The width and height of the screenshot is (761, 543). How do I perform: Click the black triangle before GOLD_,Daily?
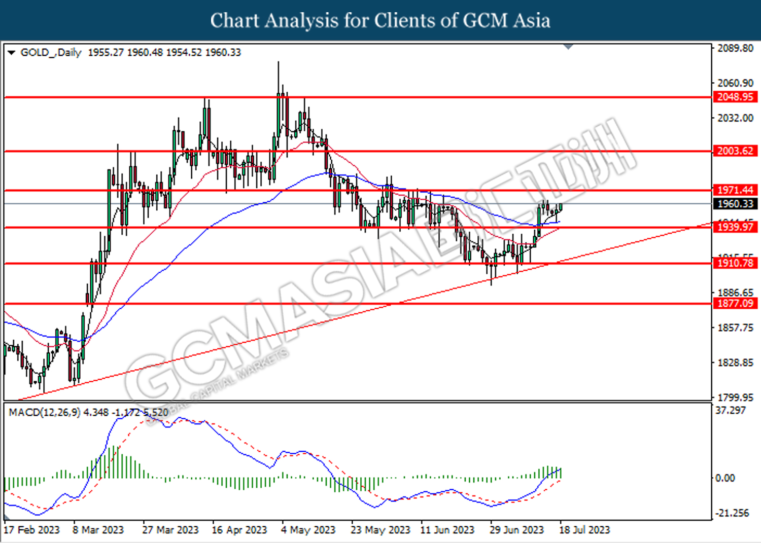click(12, 53)
